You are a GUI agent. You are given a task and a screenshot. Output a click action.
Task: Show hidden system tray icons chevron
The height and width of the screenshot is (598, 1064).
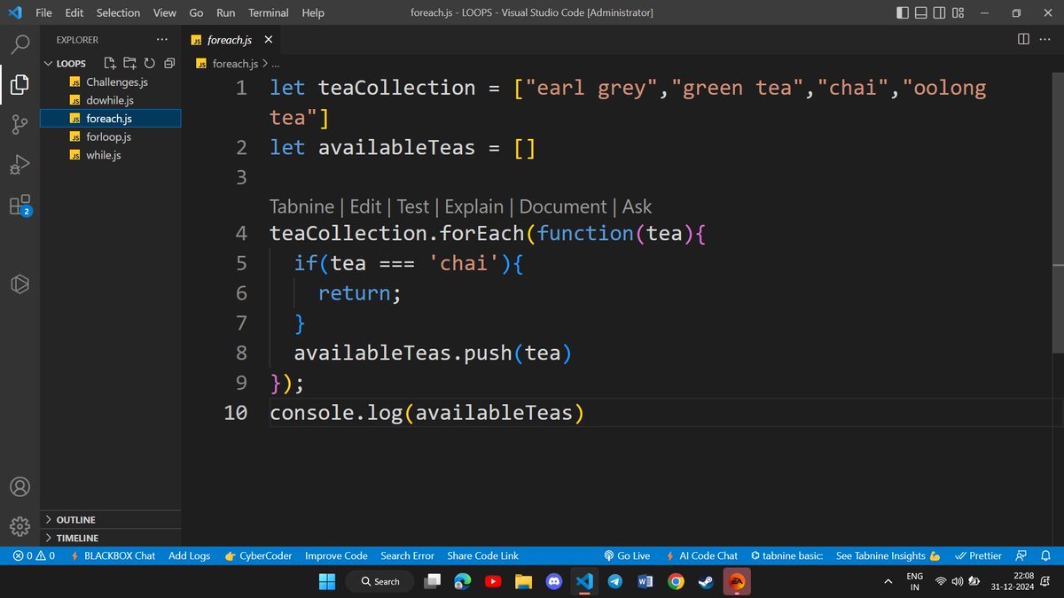pos(888,581)
